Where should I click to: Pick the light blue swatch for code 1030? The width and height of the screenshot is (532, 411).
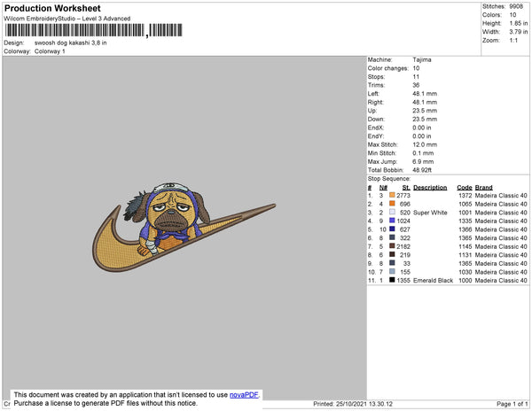click(392, 271)
